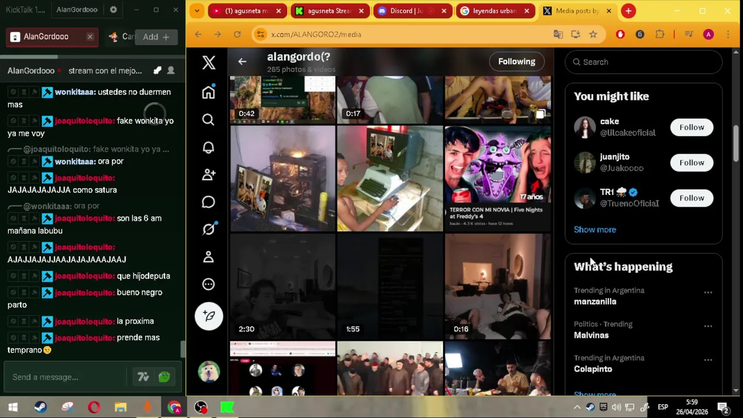Click the browser reload button
This screenshot has height=418, width=743.
[237, 34]
